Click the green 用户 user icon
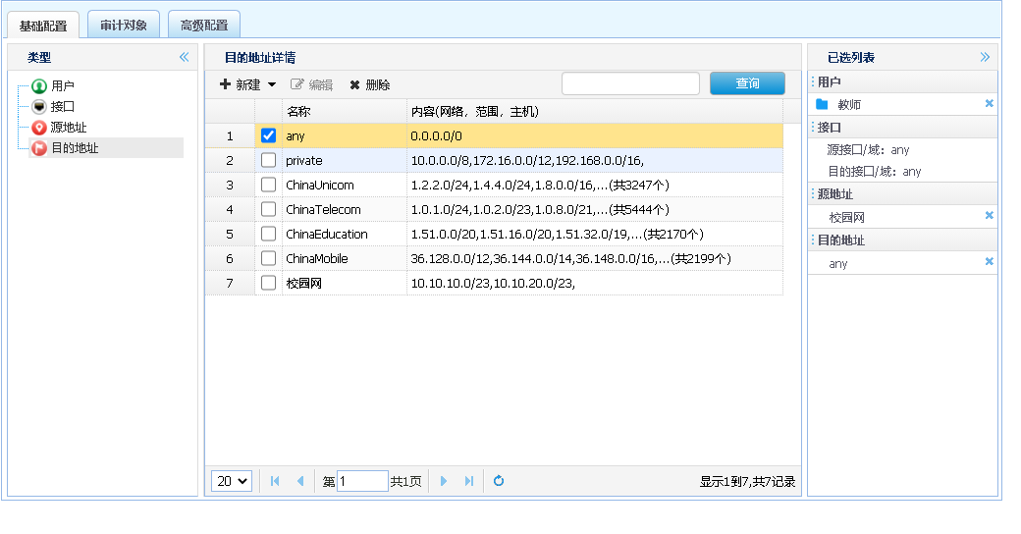This screenshot has width=1021, height=534. pyautogui.click(x=39, y=86)
